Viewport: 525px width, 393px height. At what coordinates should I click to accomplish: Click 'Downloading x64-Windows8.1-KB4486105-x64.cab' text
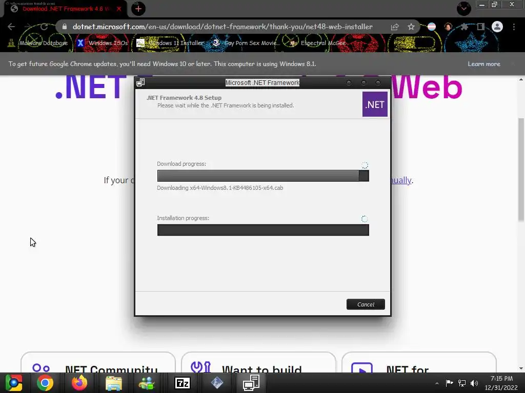(x=220, y=188)
